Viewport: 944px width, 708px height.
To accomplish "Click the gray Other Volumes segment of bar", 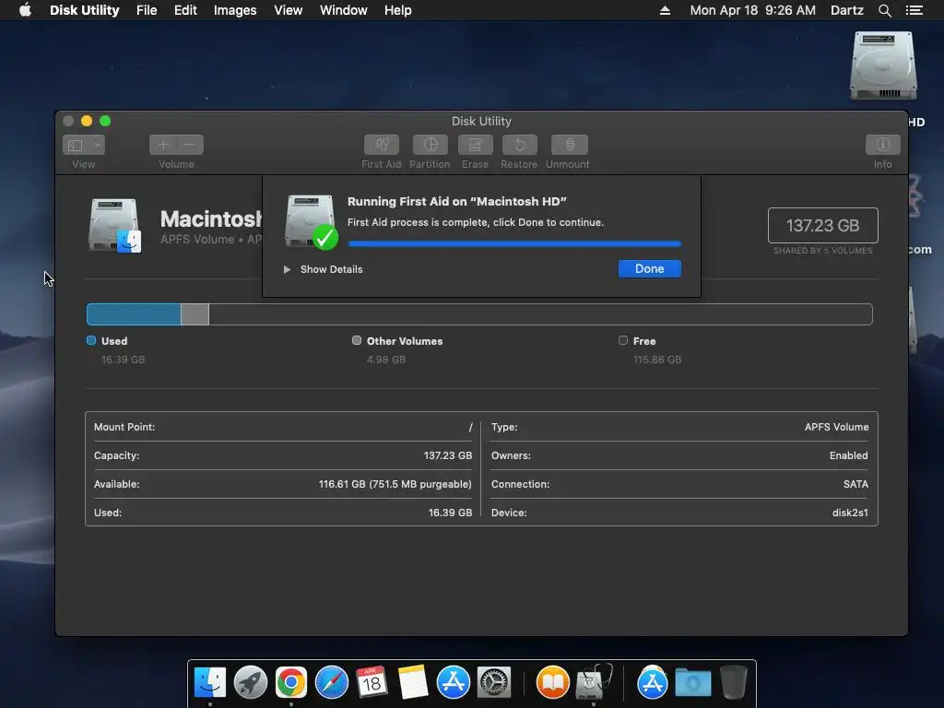I will [195, 314].
